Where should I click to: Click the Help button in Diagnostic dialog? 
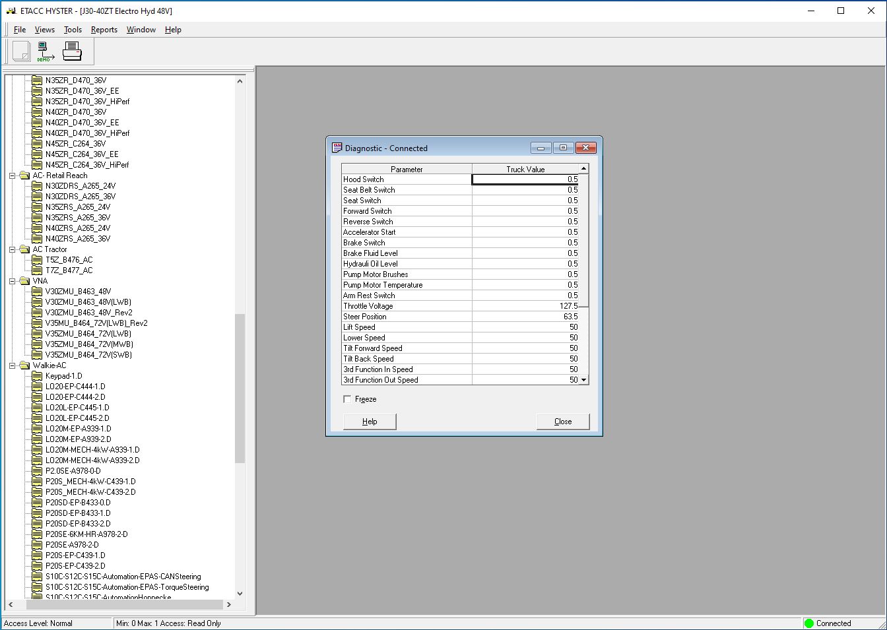click(370, 422)
